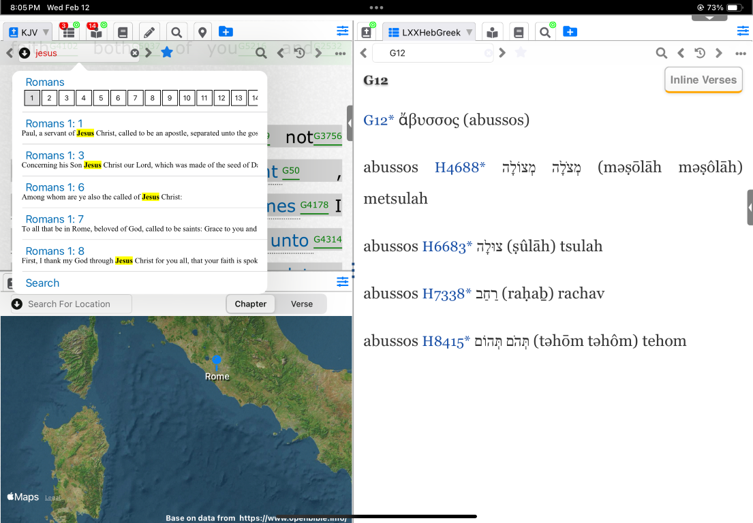
Task: Select the Romans 1:7 search result
Action: click(55, 219)
